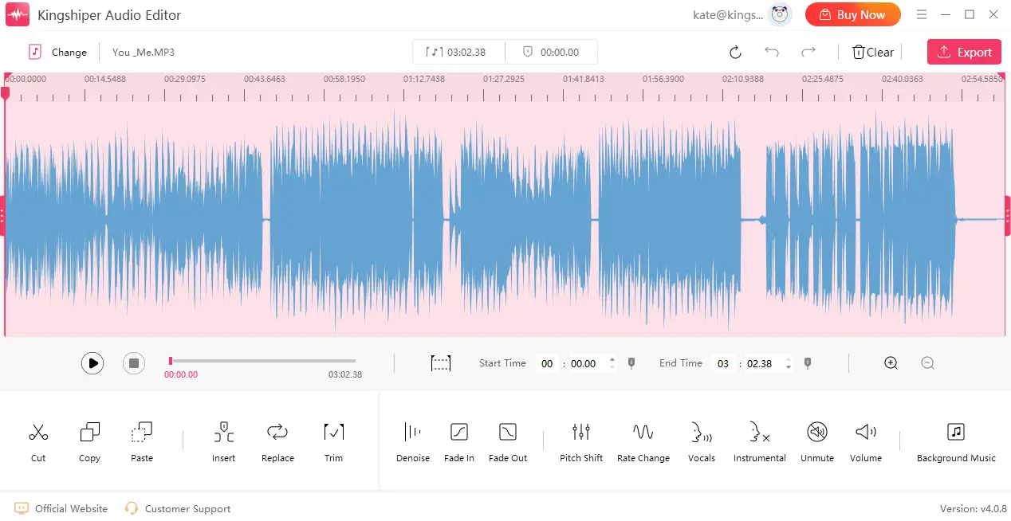Select the Denoise tool
Image resolution: width=1011 pixels, height=521 pixels.
[x=412, y=438]
